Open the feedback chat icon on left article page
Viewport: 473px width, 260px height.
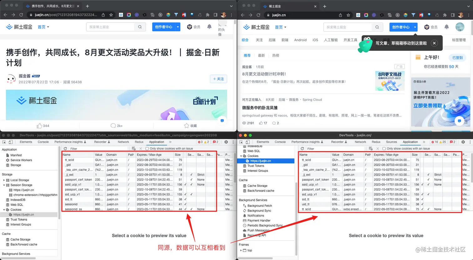222,121
